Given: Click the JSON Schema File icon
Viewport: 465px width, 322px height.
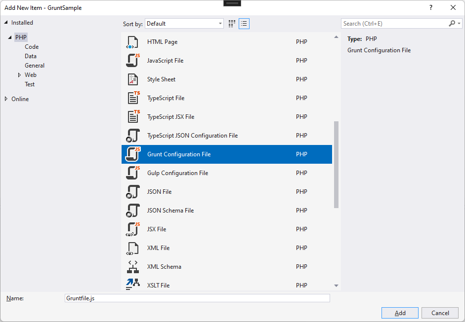Looking at the screenshot, I should click(132, 211).
